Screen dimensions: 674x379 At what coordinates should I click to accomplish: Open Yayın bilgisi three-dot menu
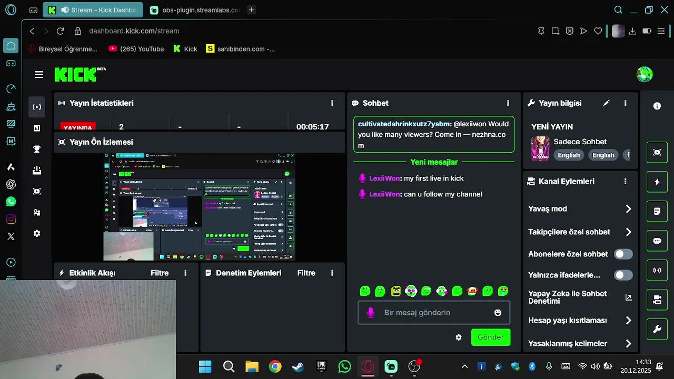(626, 103)
